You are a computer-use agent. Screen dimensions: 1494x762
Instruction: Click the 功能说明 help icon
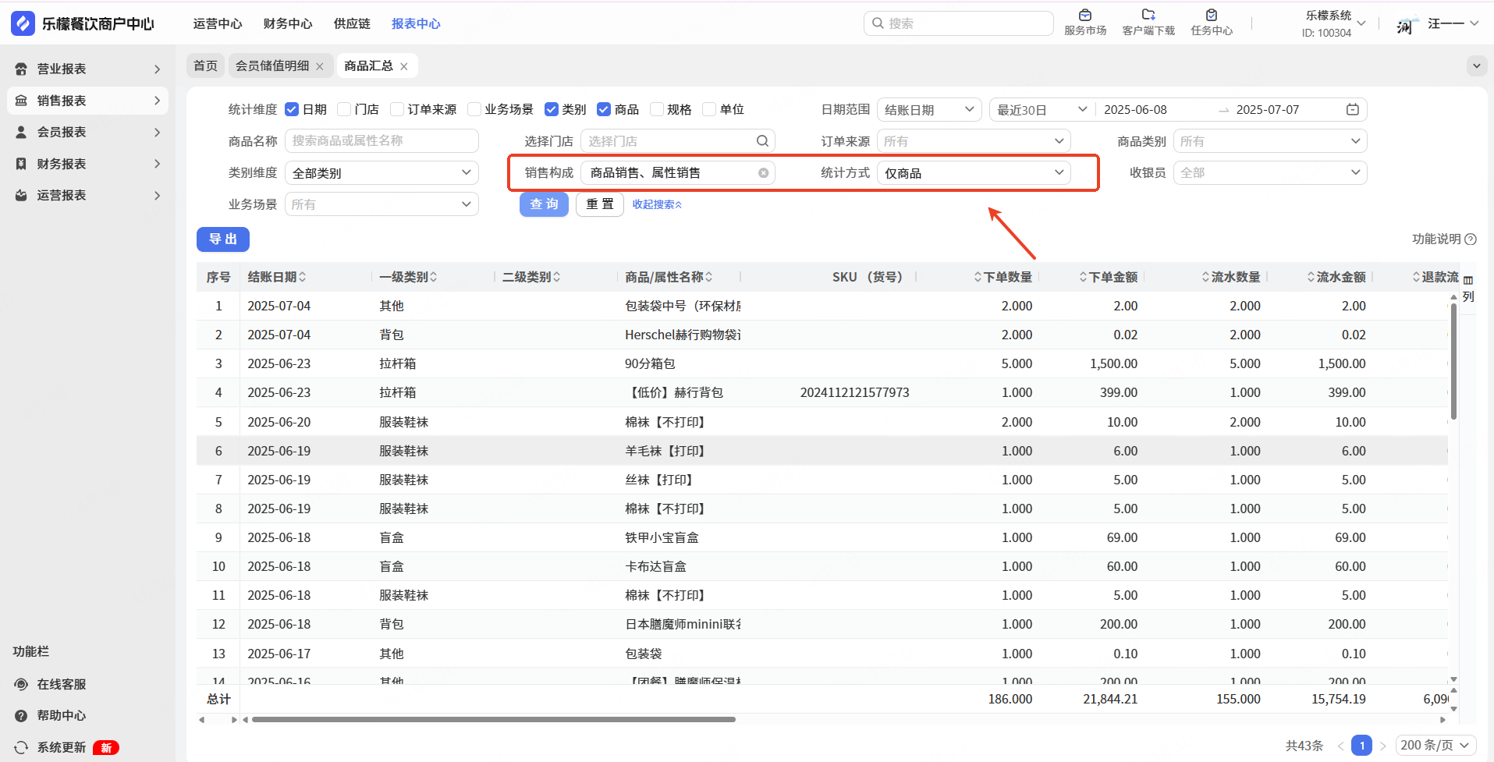pos(1471,239)
